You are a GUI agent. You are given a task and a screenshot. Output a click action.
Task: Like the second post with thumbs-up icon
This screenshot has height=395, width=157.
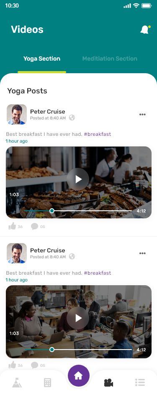(12, 365)
